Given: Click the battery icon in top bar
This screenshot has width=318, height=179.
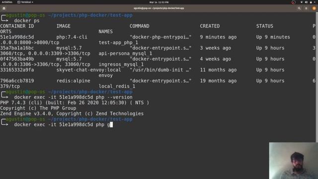Looking at the screenshot, I should 311,2.
